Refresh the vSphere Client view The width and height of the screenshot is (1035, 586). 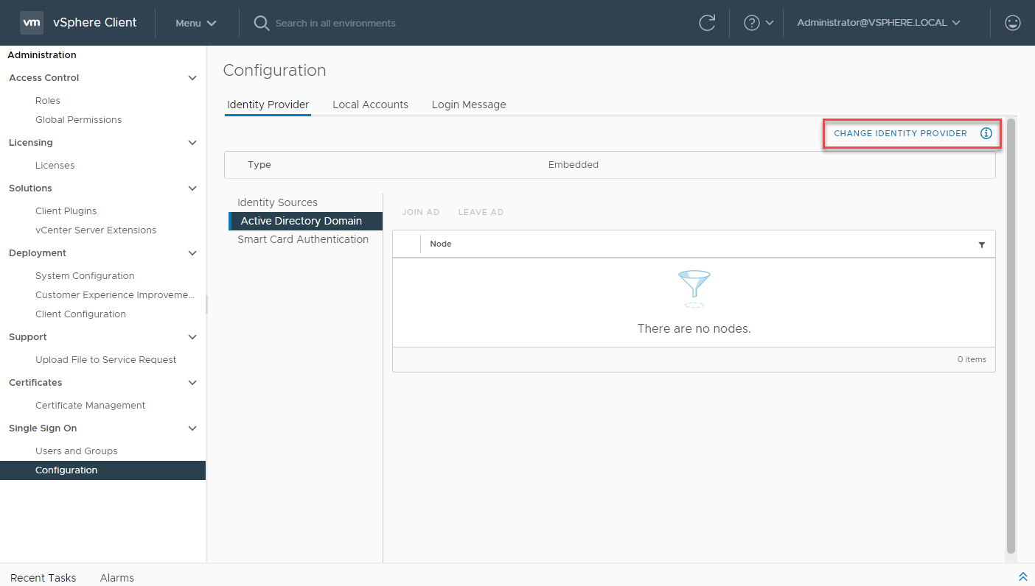pyautogui.click(x=707, y=23)
